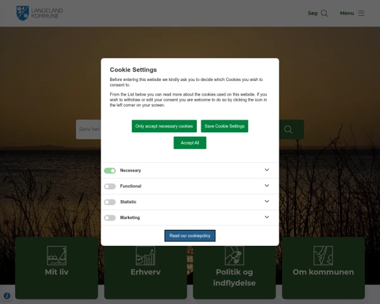Image resolution: width=380 pixels, height=304 pixels.
Task: Click the Langeland Kommune logo
Action: 39,13
